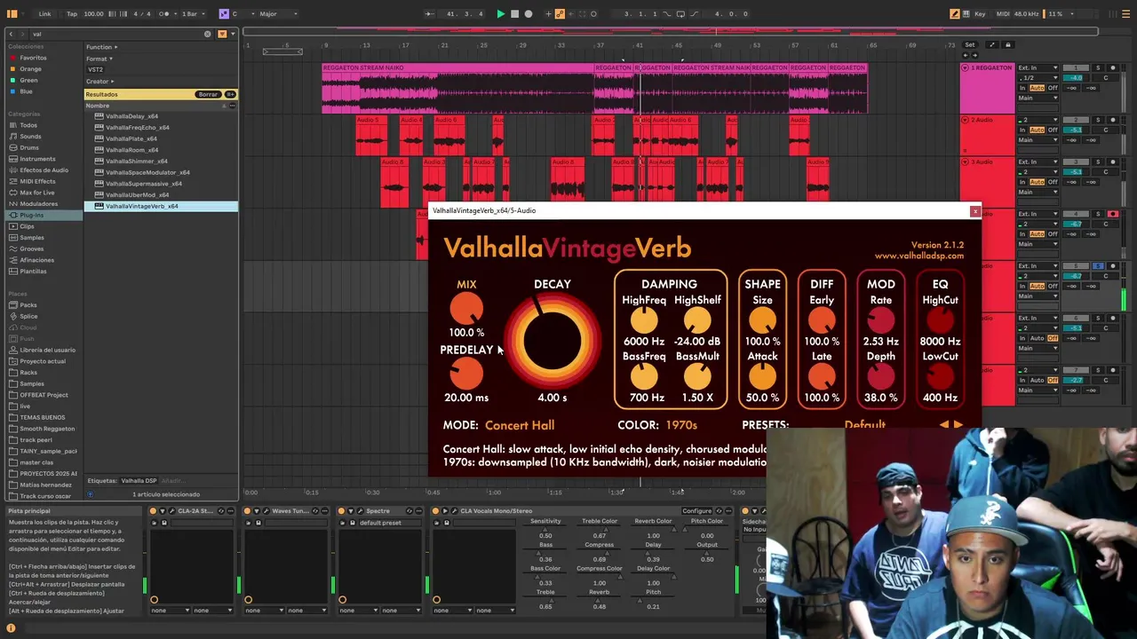
Task: Toggle the Draw Mode pencil icon
Action: point(954,13)
